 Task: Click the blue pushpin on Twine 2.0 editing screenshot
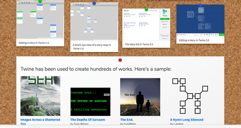pyautogui.click(x=200, y=5)
